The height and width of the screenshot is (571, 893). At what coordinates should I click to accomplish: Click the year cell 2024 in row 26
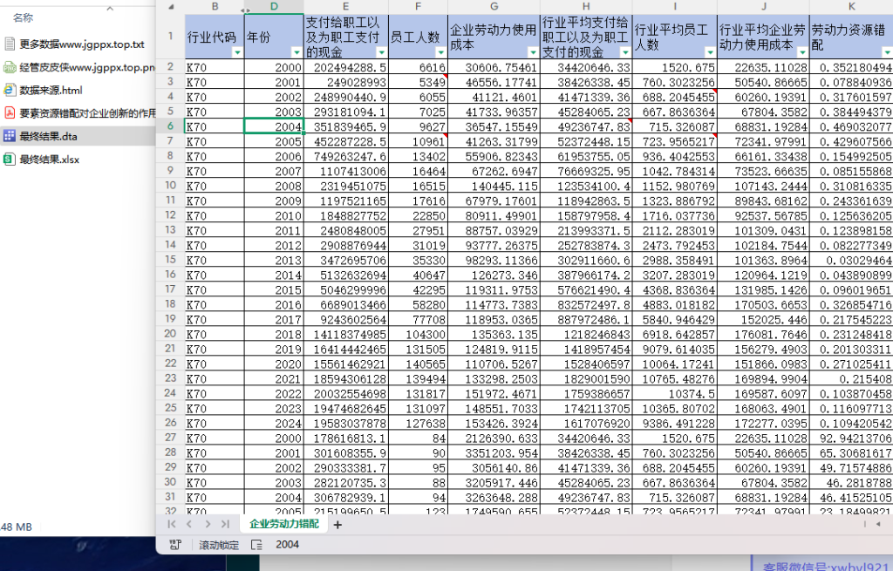(274, 423)
